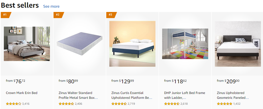The image size is (263, 109).
Task: Click the Zinus Upholstered Geometric Paneled title
Action: pos(233,95)
